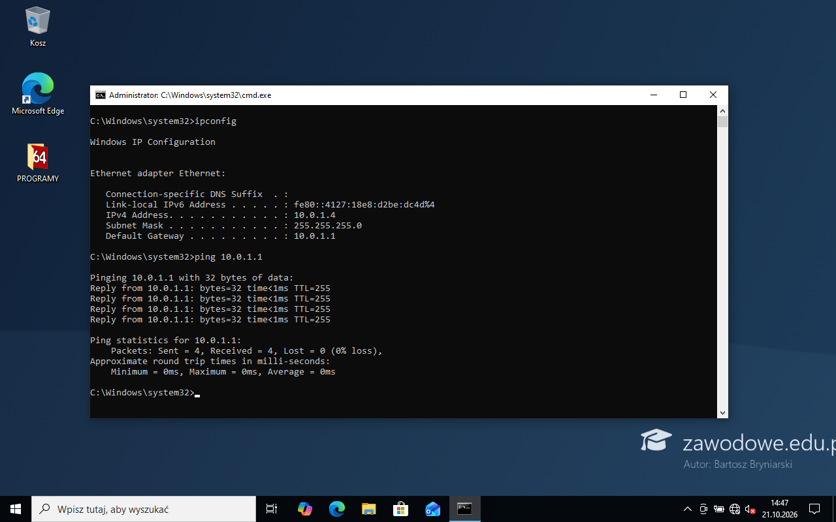Click the cmd scrollbar down arrow

tap(722, 412)
